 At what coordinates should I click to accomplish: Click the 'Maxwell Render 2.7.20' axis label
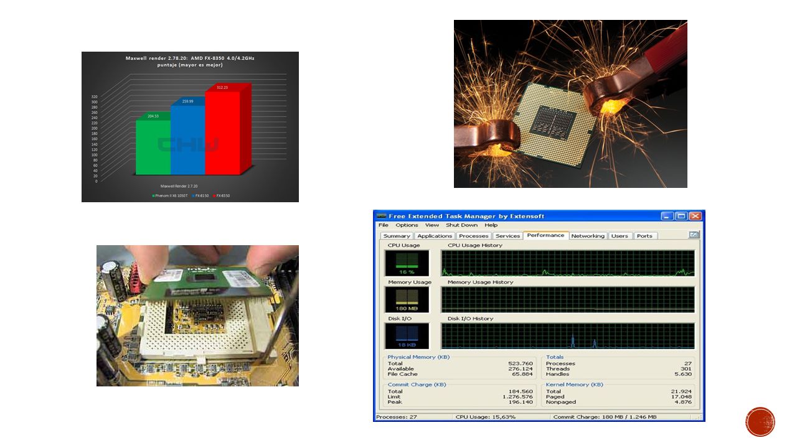tap(179, 186)
